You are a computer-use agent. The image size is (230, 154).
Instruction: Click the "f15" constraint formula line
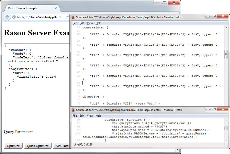(x=153, y=55)
